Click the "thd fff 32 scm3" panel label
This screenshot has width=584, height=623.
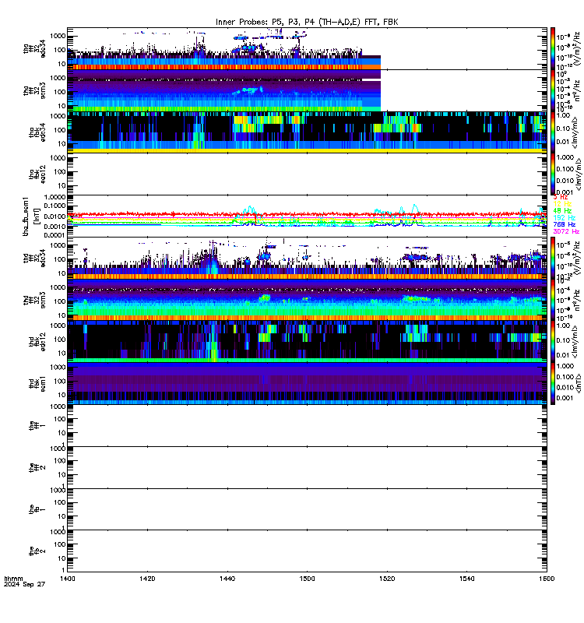pos(34,300)
